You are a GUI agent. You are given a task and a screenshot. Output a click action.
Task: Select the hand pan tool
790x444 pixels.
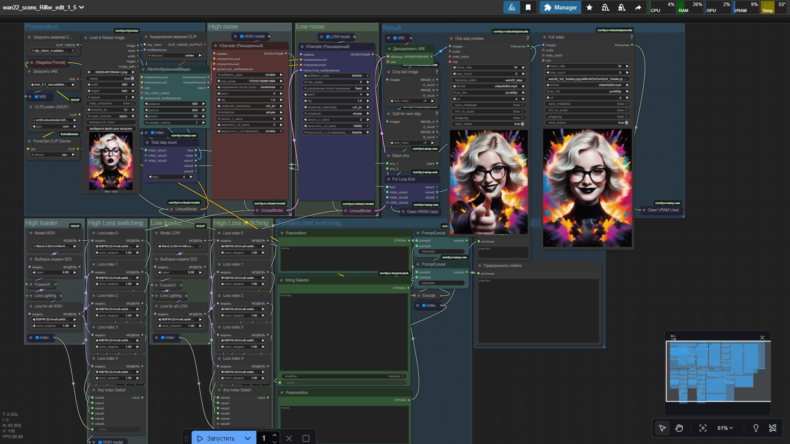point(679,428)
